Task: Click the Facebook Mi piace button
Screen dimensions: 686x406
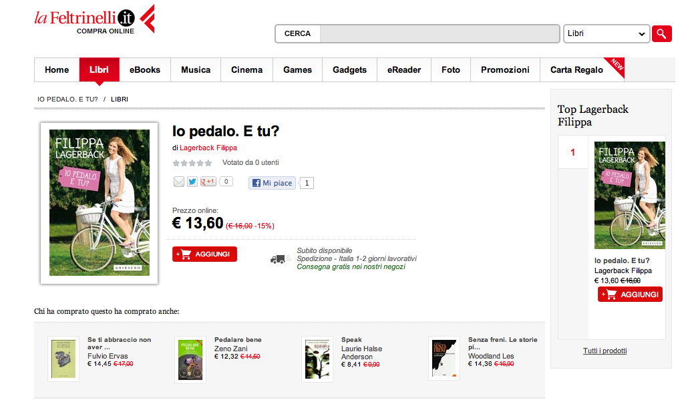Action: click(x=272, y=183)
